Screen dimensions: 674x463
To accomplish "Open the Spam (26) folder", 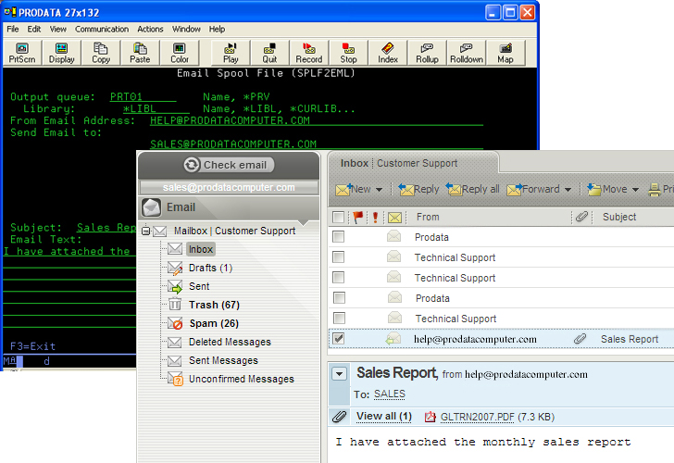I will point(214,323).
